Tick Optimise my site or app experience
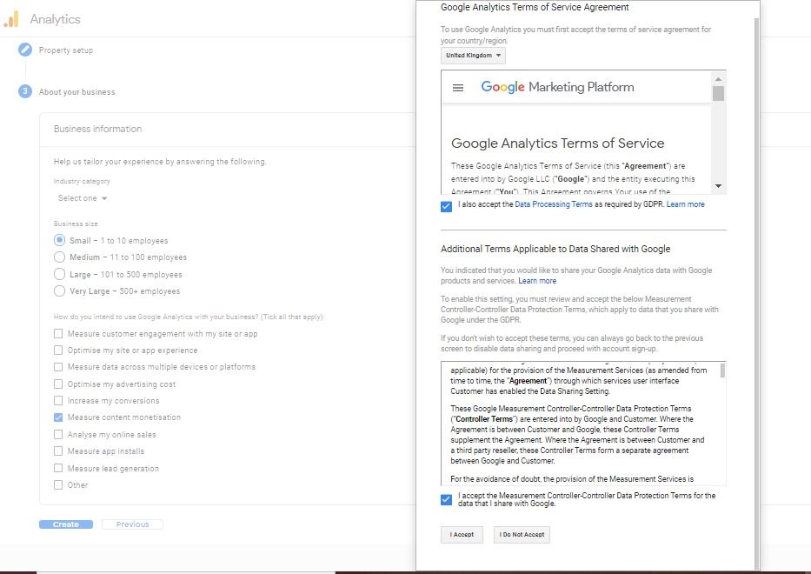 [x=58, y=350]
